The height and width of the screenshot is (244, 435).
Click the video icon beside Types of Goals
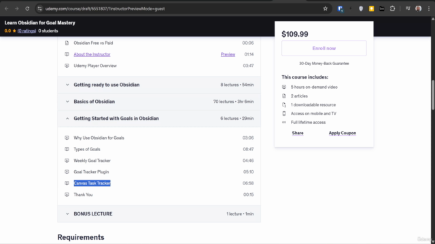tap(67, 149)
